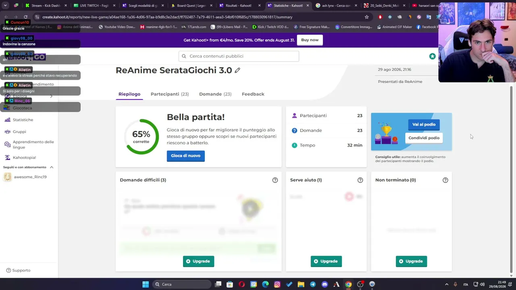Open the Giocoteca sidebar icon

pyautogui.click(x=7, y=108)
